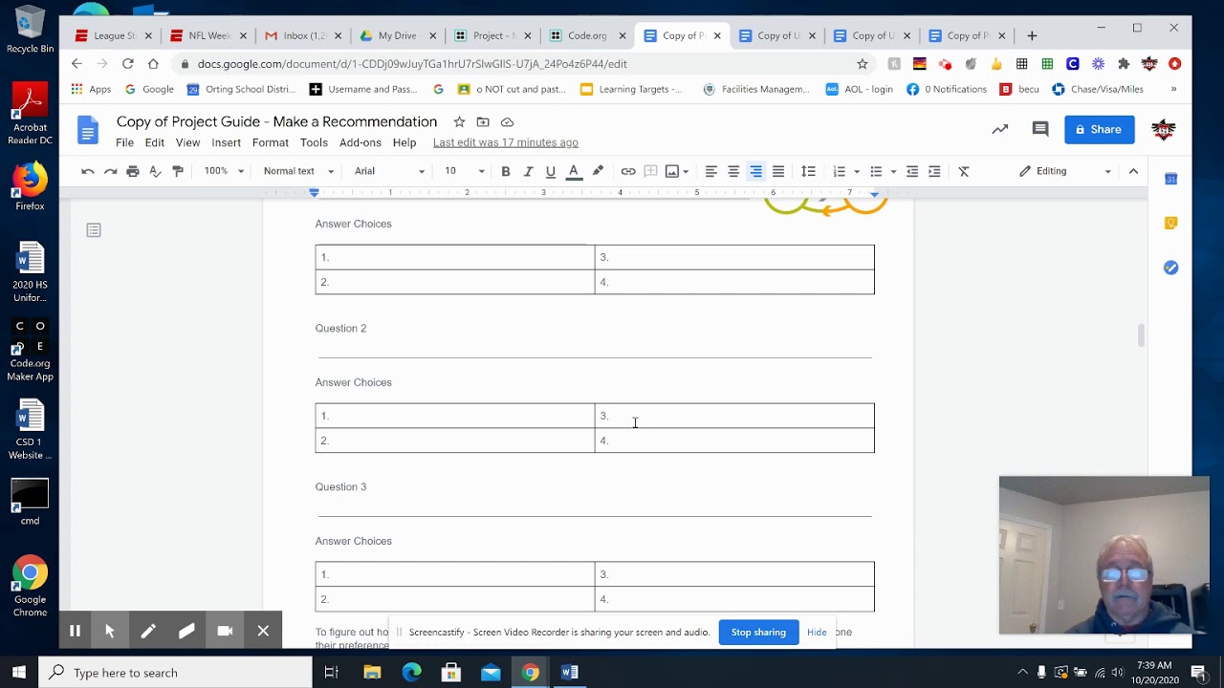Set left text alignment
The image size is (1224, 688).
click(711, 171)
